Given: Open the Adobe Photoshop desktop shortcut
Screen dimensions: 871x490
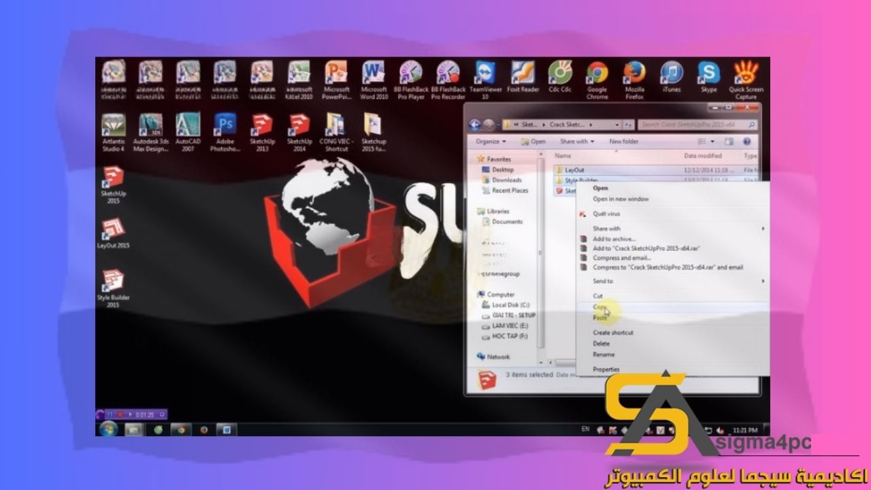Looking at the screenshot, I should click(225, 133).
